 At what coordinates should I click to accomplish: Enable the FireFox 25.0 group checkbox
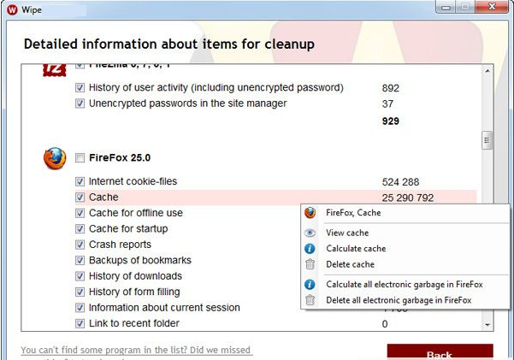coord(80,158)
